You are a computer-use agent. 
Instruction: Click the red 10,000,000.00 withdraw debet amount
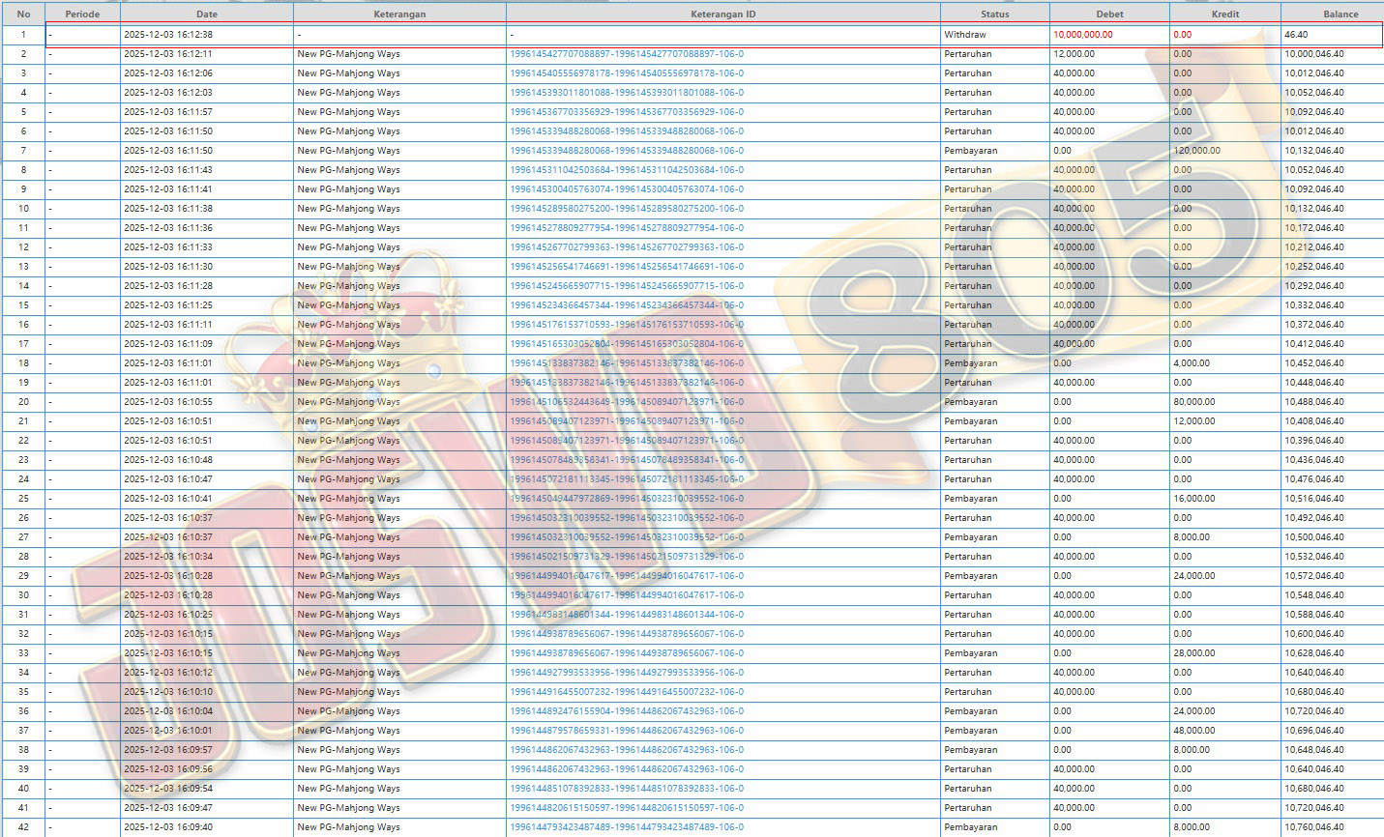1083,35
